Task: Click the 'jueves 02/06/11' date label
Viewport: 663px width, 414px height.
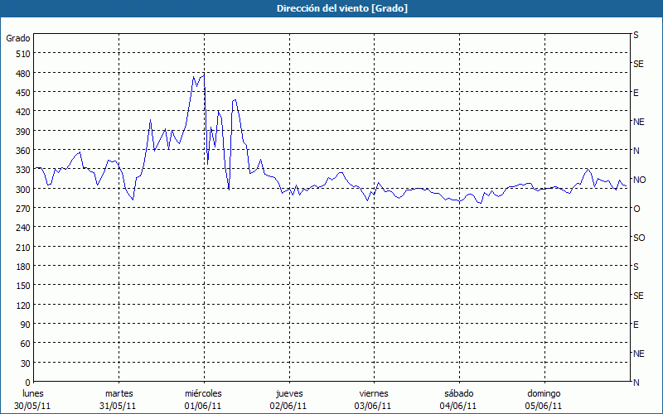Action: pos(288,399)
